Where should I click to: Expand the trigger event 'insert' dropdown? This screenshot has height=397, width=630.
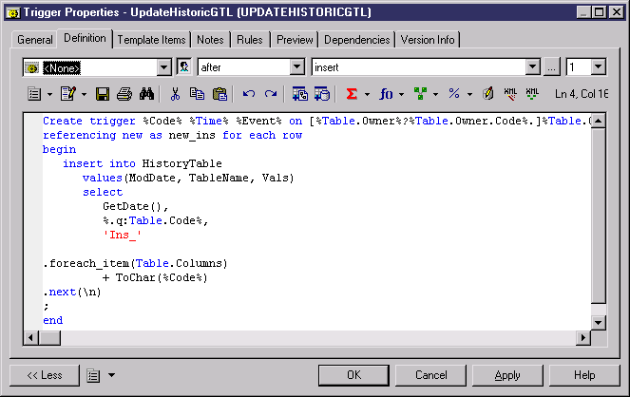coord(532,67)
